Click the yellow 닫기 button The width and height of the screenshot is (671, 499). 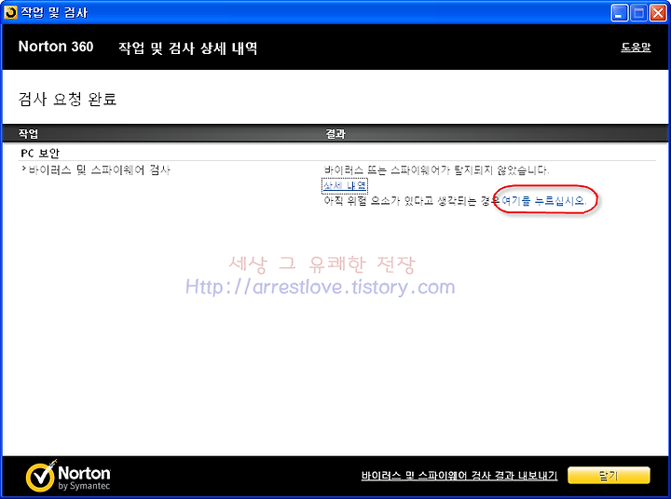[x=609, y=476]
